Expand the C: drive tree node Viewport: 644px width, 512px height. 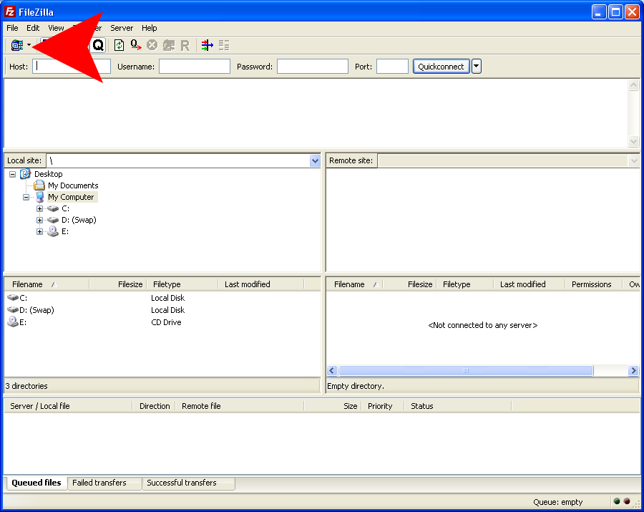40,209
